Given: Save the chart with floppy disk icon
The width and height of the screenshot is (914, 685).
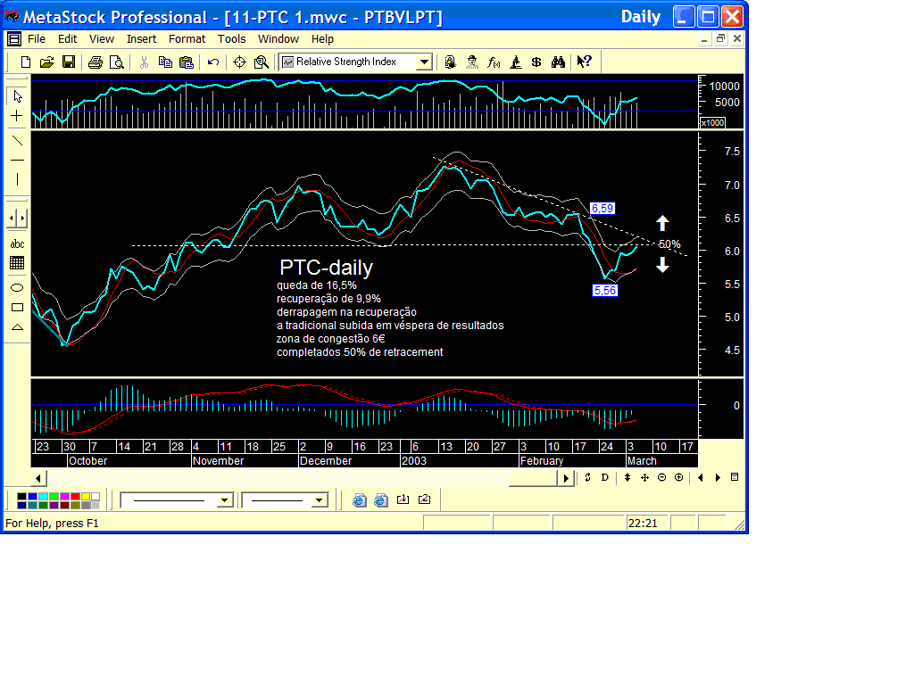Looking at the screenshot, I should (68, 62).
